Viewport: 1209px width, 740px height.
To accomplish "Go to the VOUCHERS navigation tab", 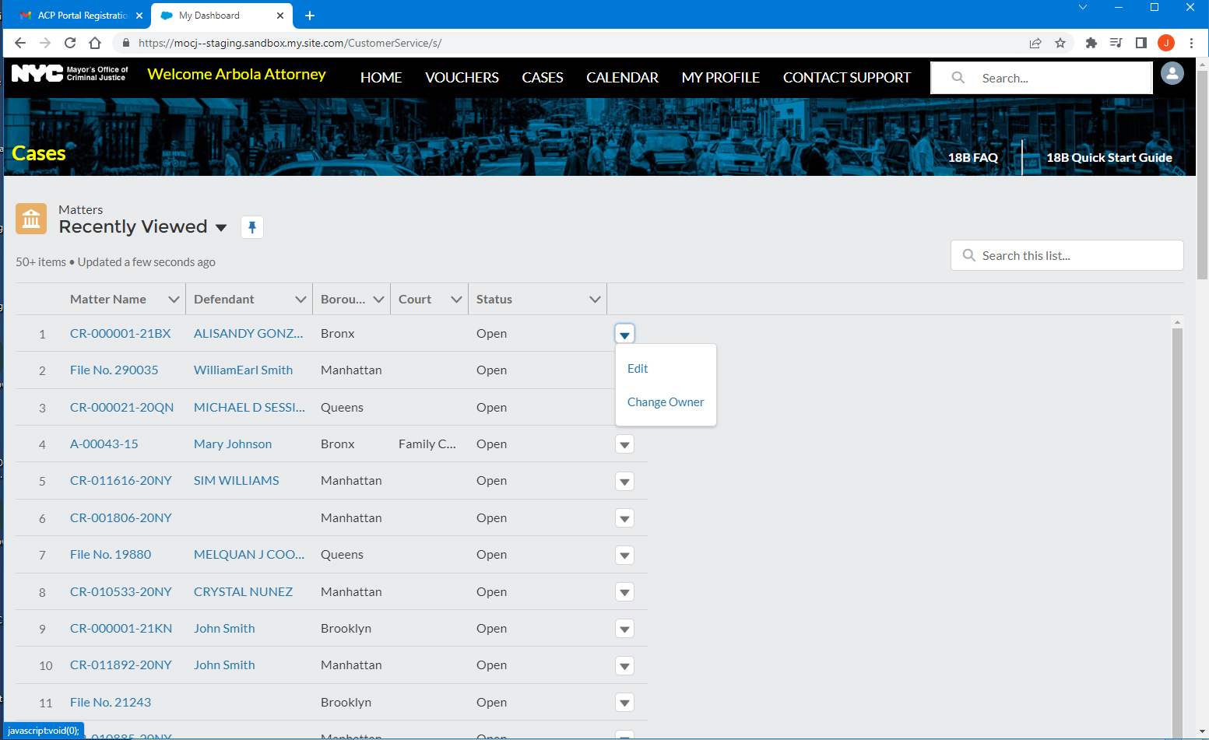I will point(462,78).
